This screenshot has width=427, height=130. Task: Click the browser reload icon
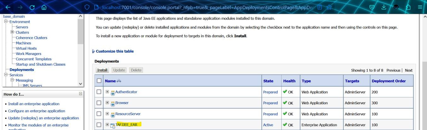click(x=33, y=6)
